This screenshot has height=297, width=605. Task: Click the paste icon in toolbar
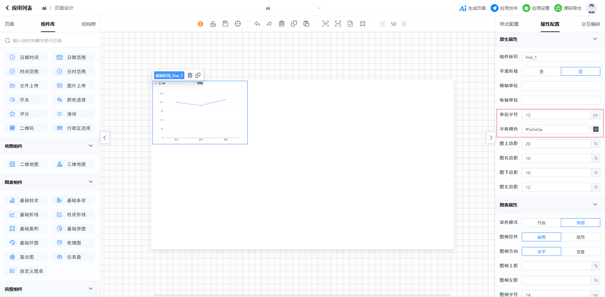pyautogui.click(x=306, y=24)
